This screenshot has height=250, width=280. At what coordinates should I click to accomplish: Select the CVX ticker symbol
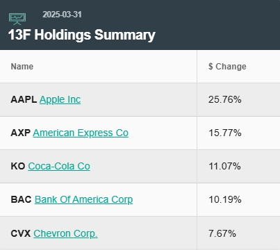pos(21,233)
